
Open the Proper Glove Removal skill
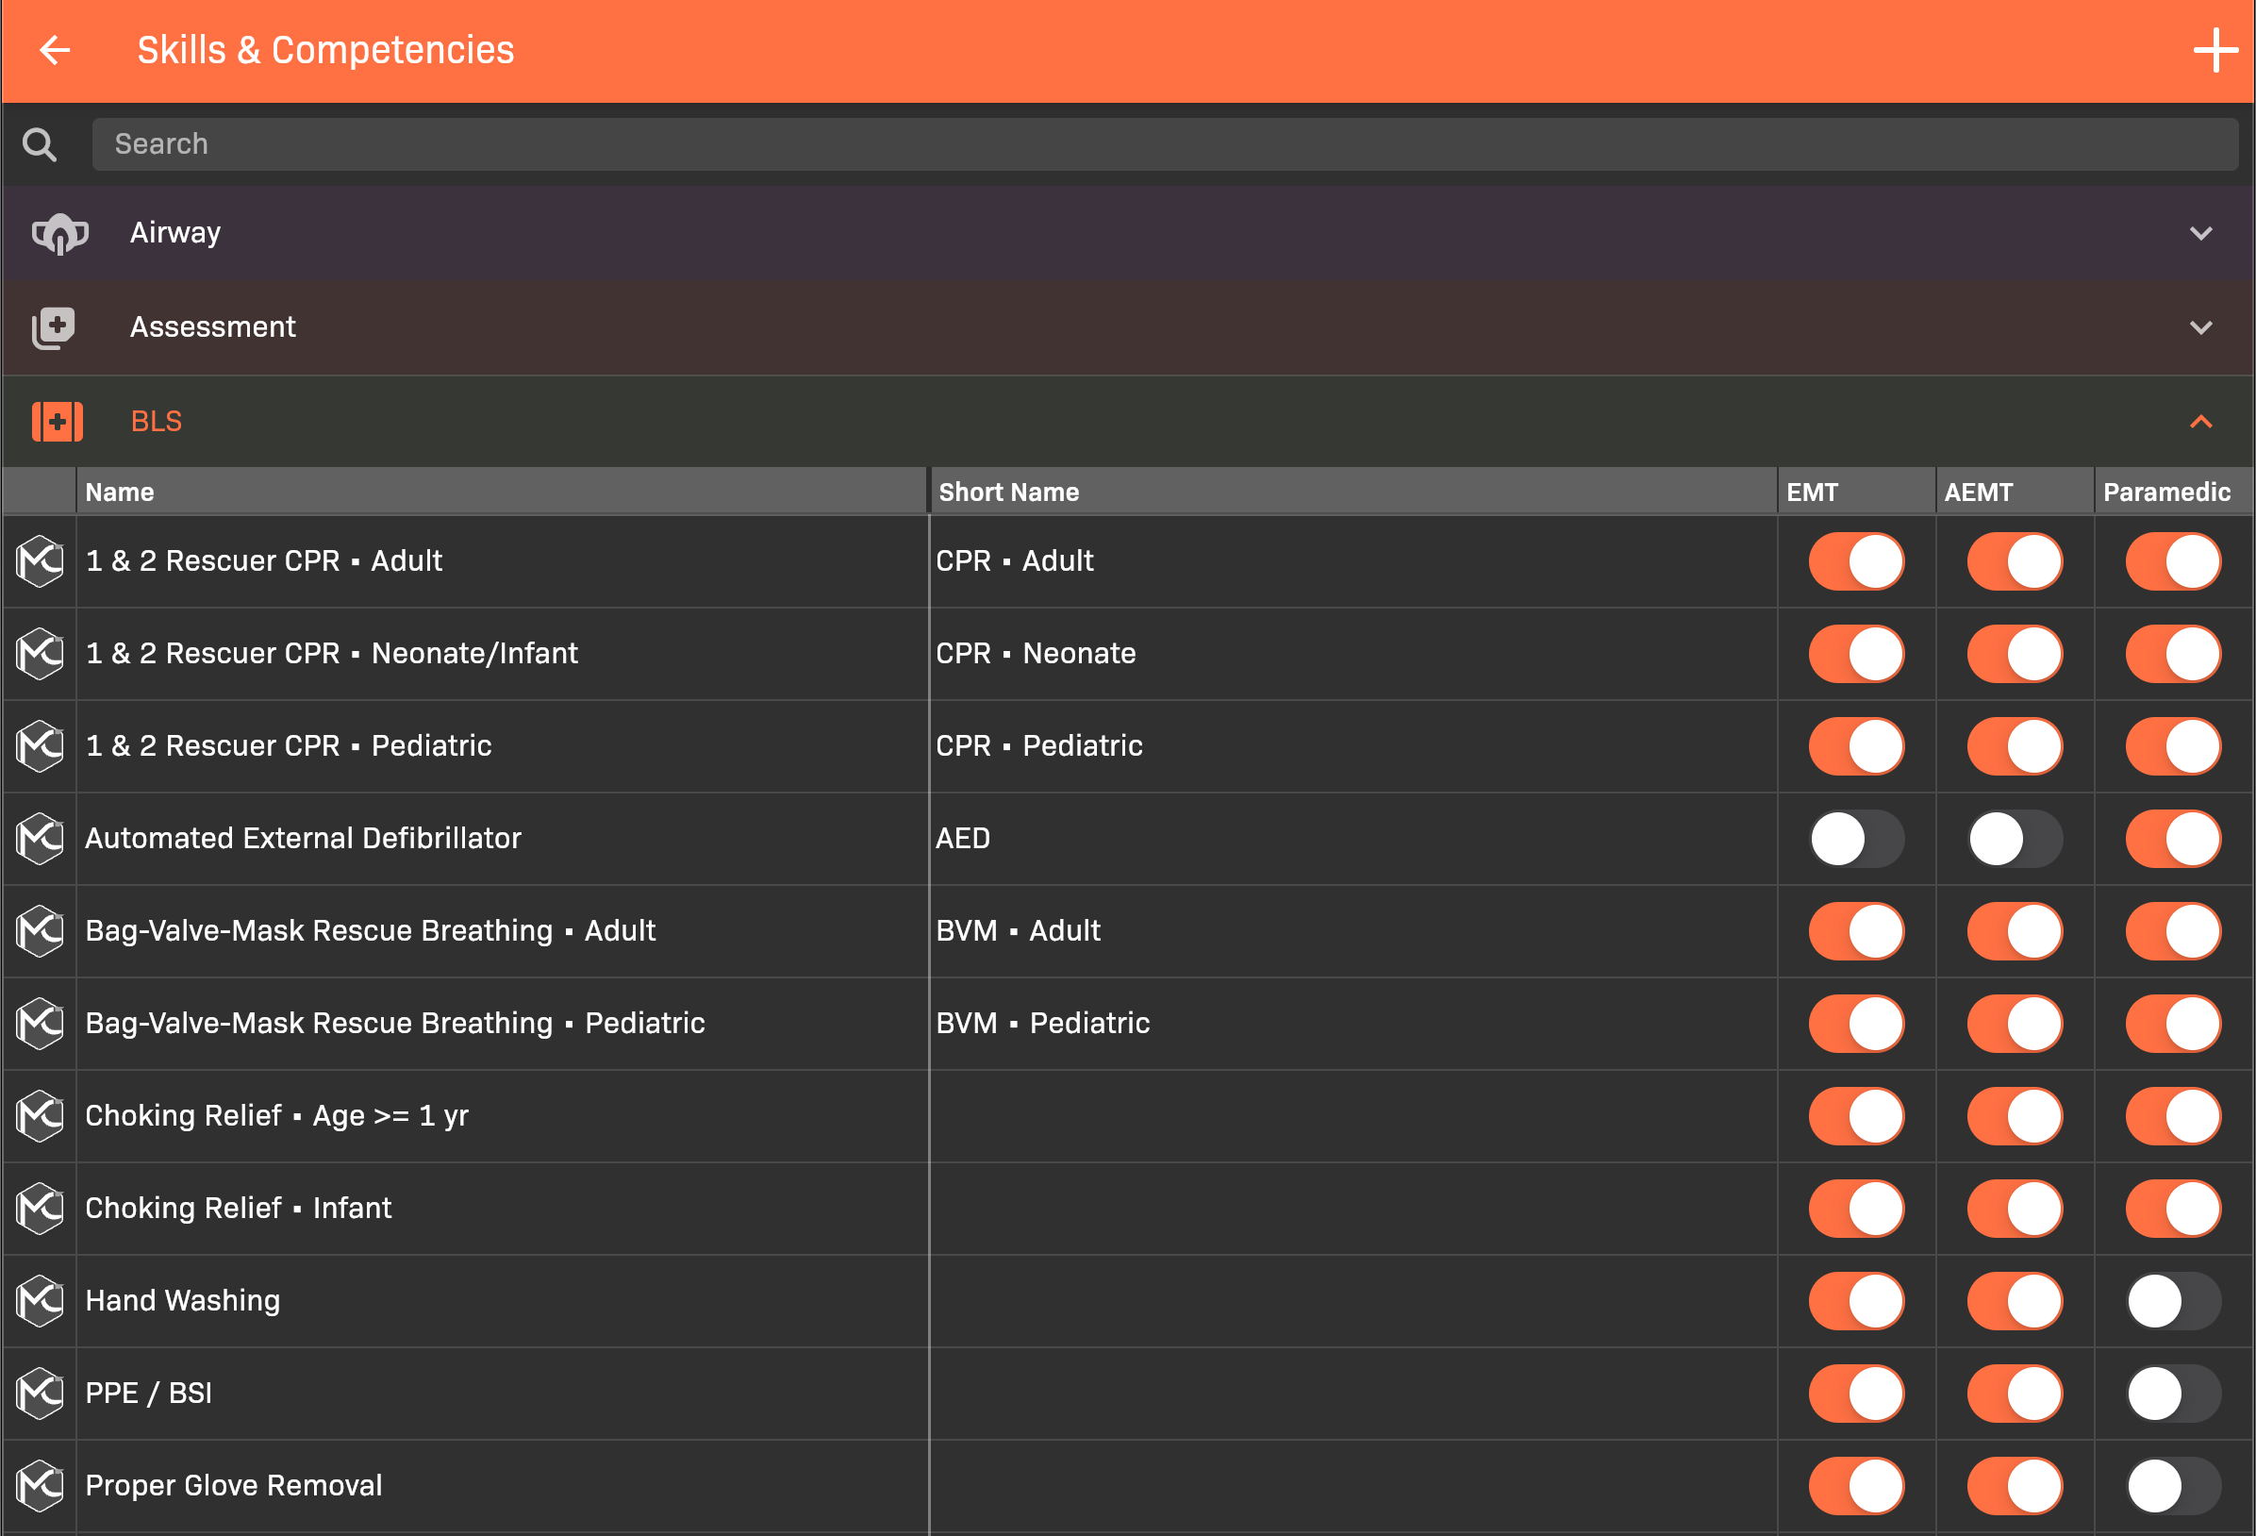(x=234, y=1484)
